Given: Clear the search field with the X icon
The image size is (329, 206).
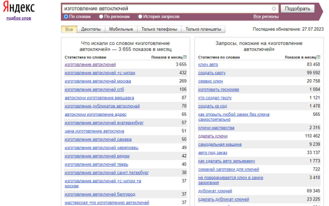Looking at the screenshot, I should 274,9.
